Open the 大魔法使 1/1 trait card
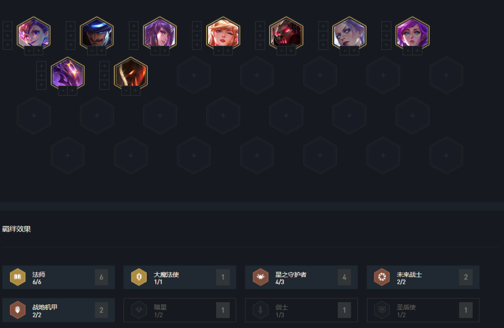The width and height of the screenshot is (504, 328). pyautogui.click(x=180, y=277)
